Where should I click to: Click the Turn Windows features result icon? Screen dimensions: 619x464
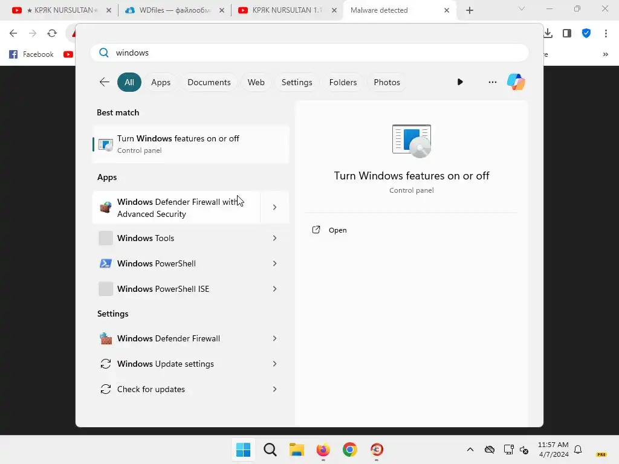pos(106,144)
